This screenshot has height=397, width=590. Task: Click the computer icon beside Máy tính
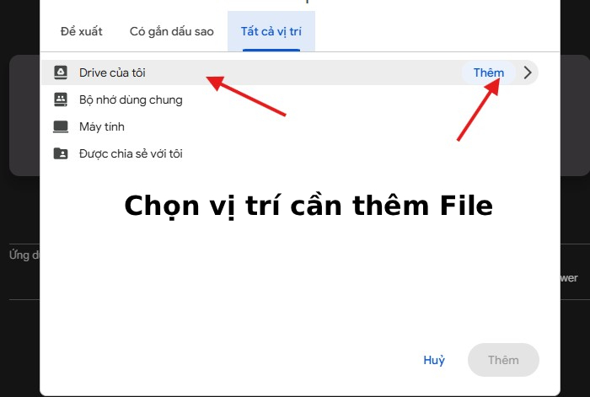click(x=60, y=126)
